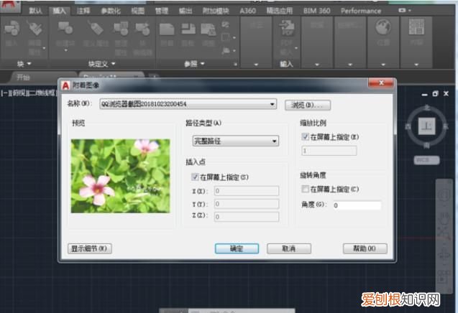This screenshot has width=458, height=313.
Task: Click the ViewCube east label 东
Action: tap(445, 126)
